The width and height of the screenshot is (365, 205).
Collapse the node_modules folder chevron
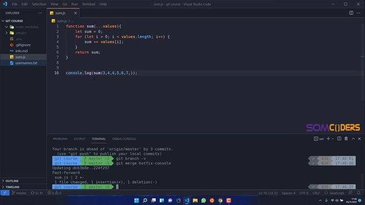point(6,27)
